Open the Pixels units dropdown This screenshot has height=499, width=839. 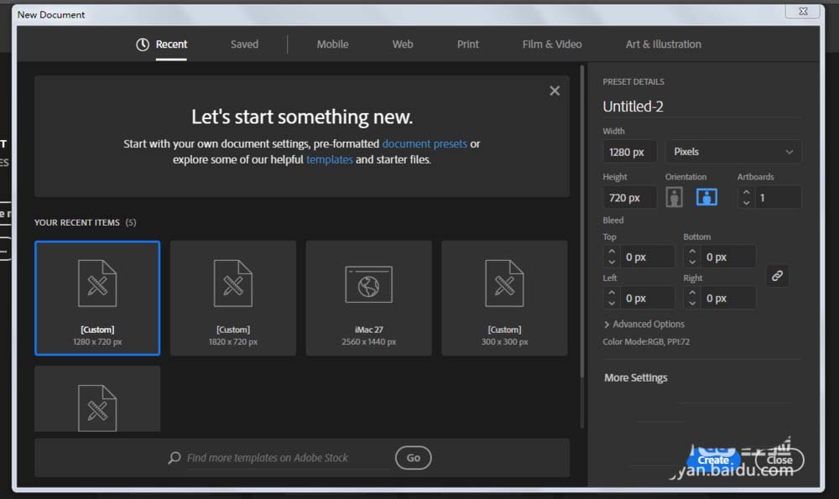coord(733,152)
